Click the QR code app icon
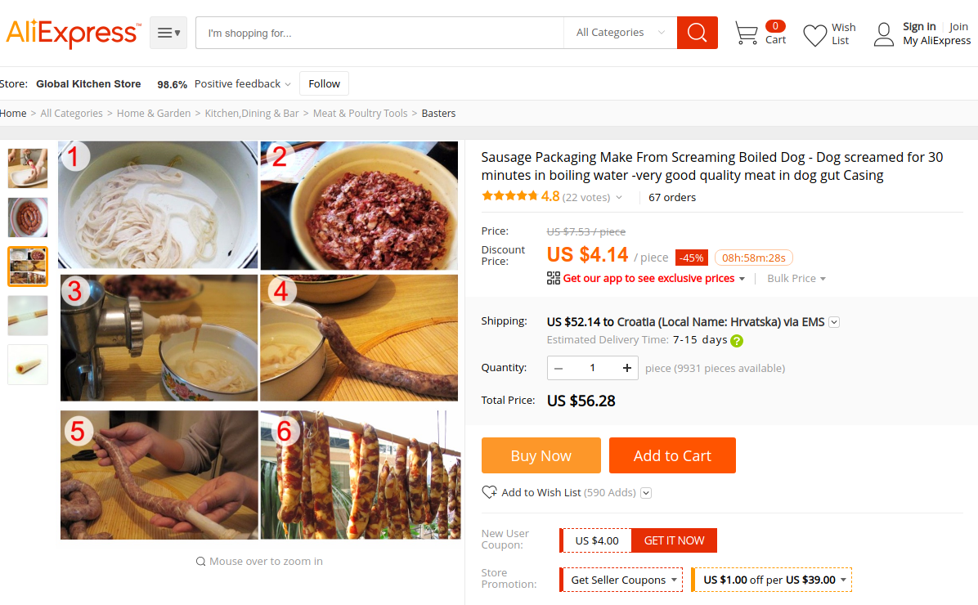 click(x=554, y=278)
